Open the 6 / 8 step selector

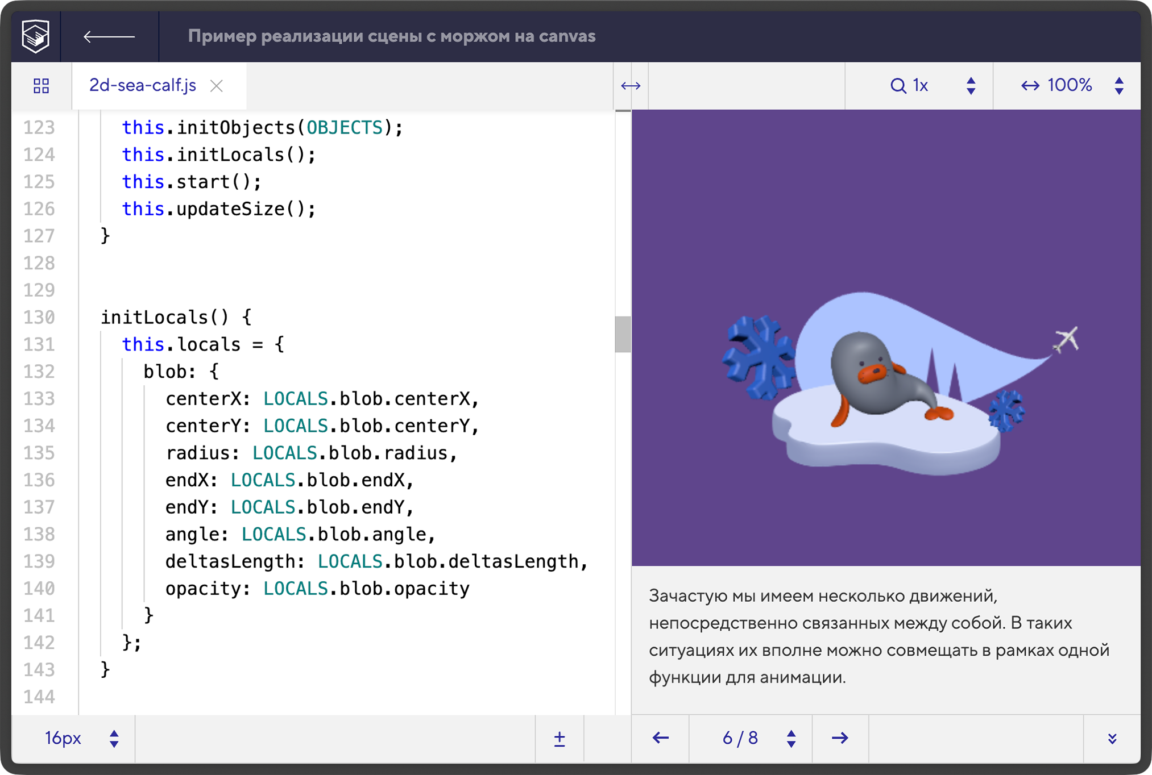point(791,738)
